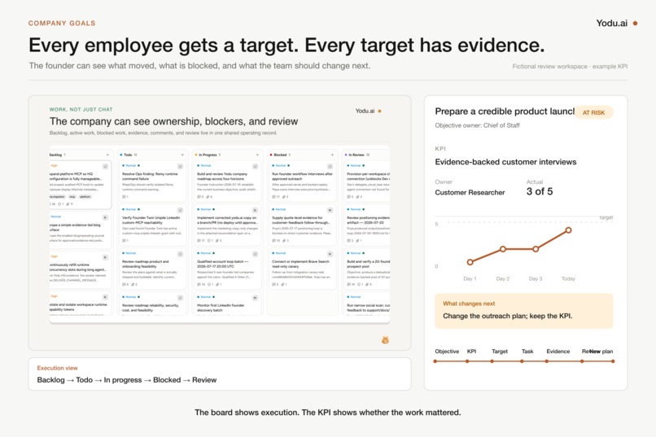The image size is (656, 437).
Task: Click the orange dot beside top-right Yodu.ai
Action: (635, 24)
